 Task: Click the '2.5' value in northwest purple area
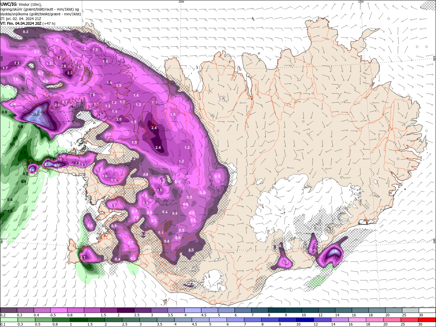(70, 73)
